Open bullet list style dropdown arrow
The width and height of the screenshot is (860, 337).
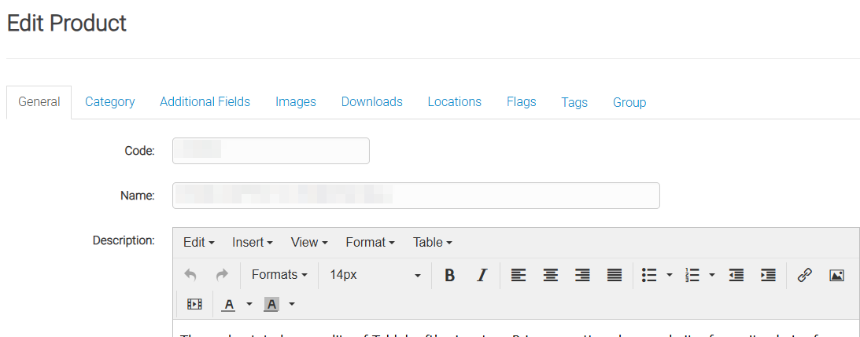tap(670, 275)
